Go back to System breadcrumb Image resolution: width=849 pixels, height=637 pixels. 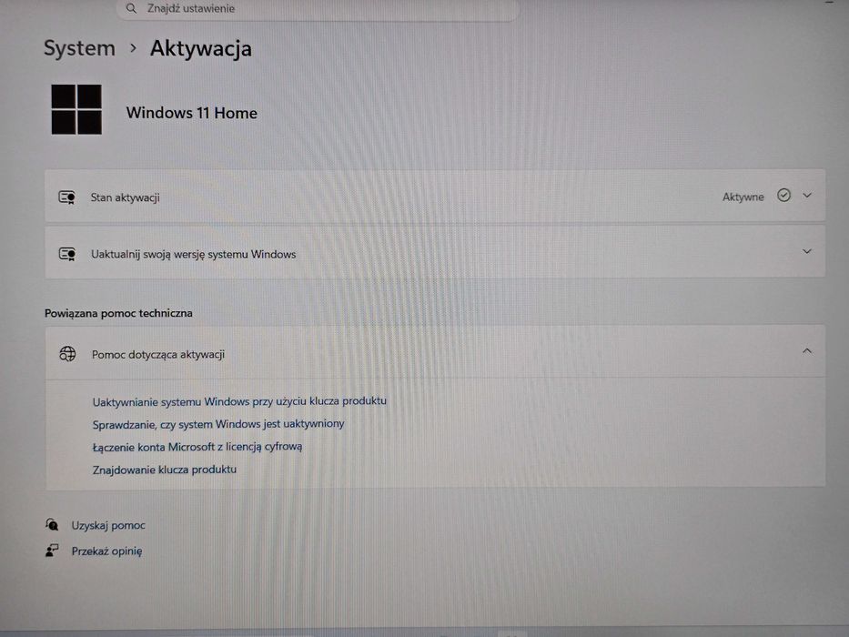[79, 48]
